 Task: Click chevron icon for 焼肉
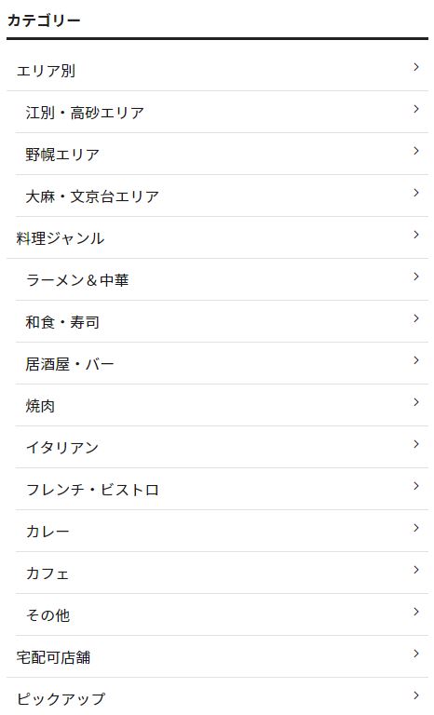tap(415, 402)
